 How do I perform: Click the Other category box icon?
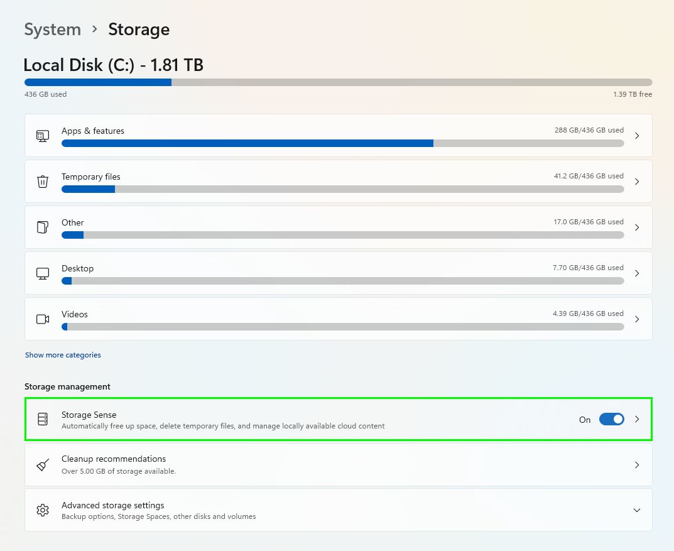[x=42, y=227]
